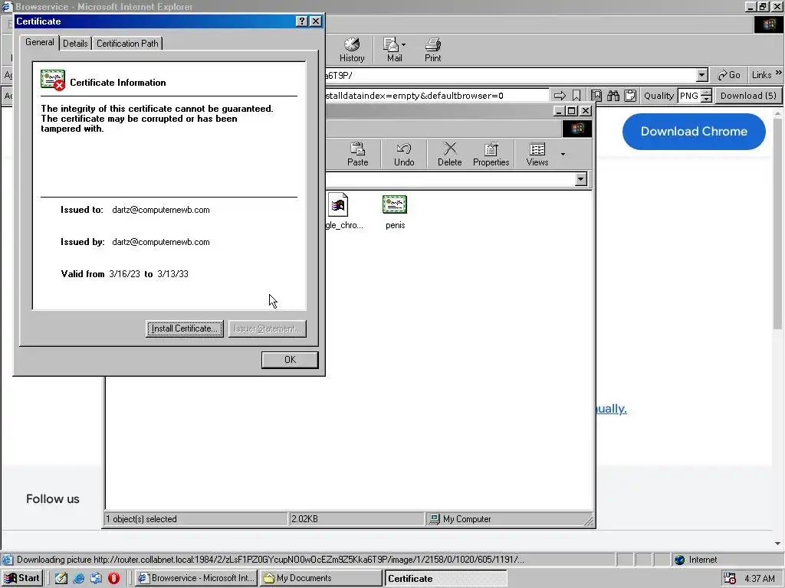This screenshot has height=588, width=785.
Task: Click the Go button beside address bar
Action: pos(729,75)
